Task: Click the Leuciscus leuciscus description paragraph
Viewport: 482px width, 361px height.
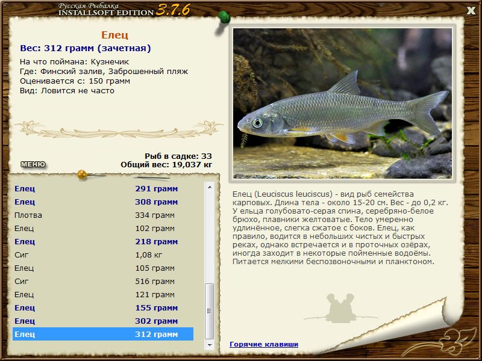Action: pyautogui.click(x=340, y=228)
